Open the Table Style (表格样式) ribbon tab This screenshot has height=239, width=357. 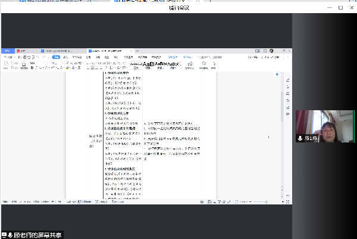tap(187, 57)
